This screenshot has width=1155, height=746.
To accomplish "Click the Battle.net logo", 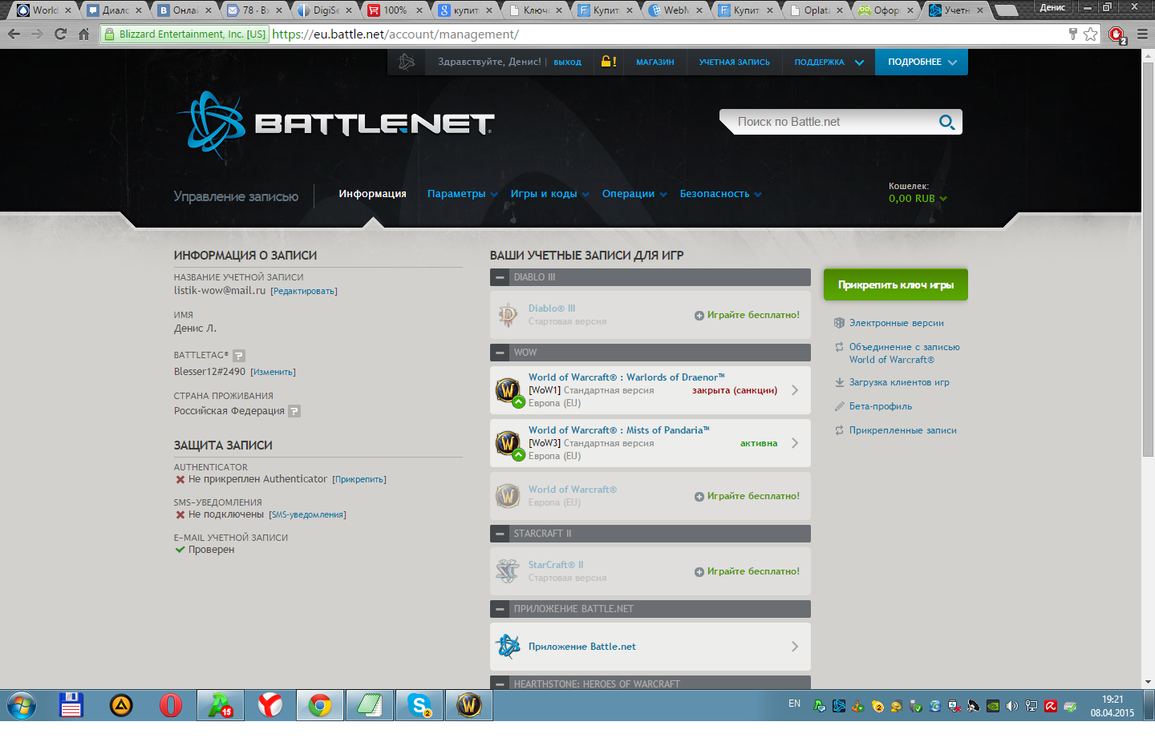I will click(336, 124).
